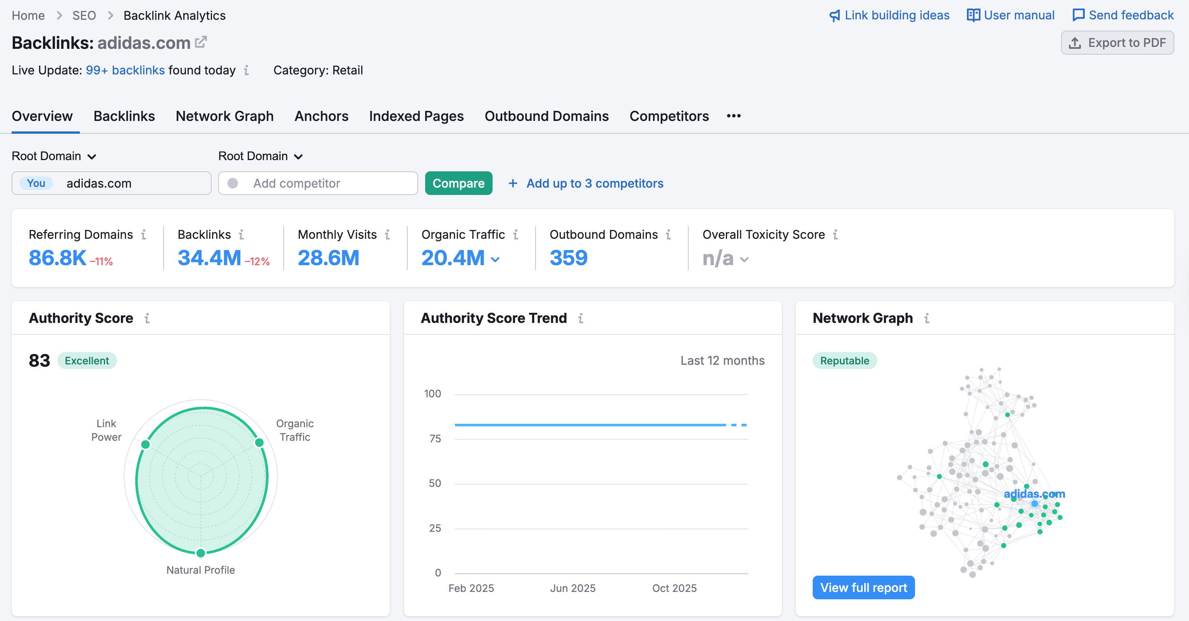The width and height of the screenshot is (1189, 621).
Task: Open the Indexed Pages tab
Action: click(416, 116)
